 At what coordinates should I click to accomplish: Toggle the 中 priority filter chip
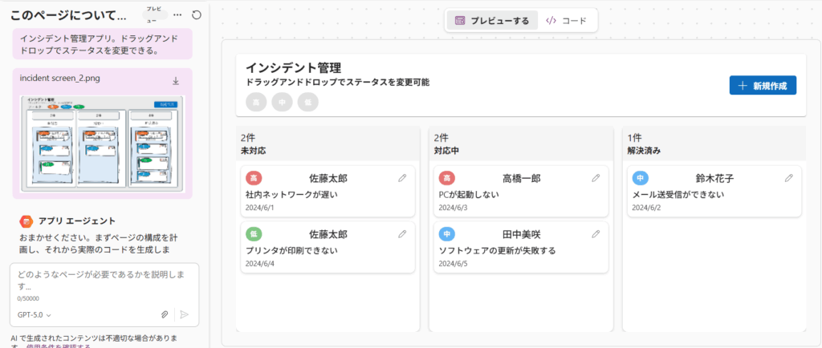coord(282,102)
